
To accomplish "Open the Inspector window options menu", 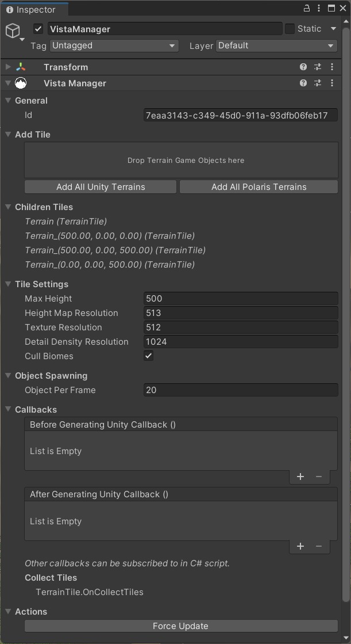I will (x=319, y=8).
